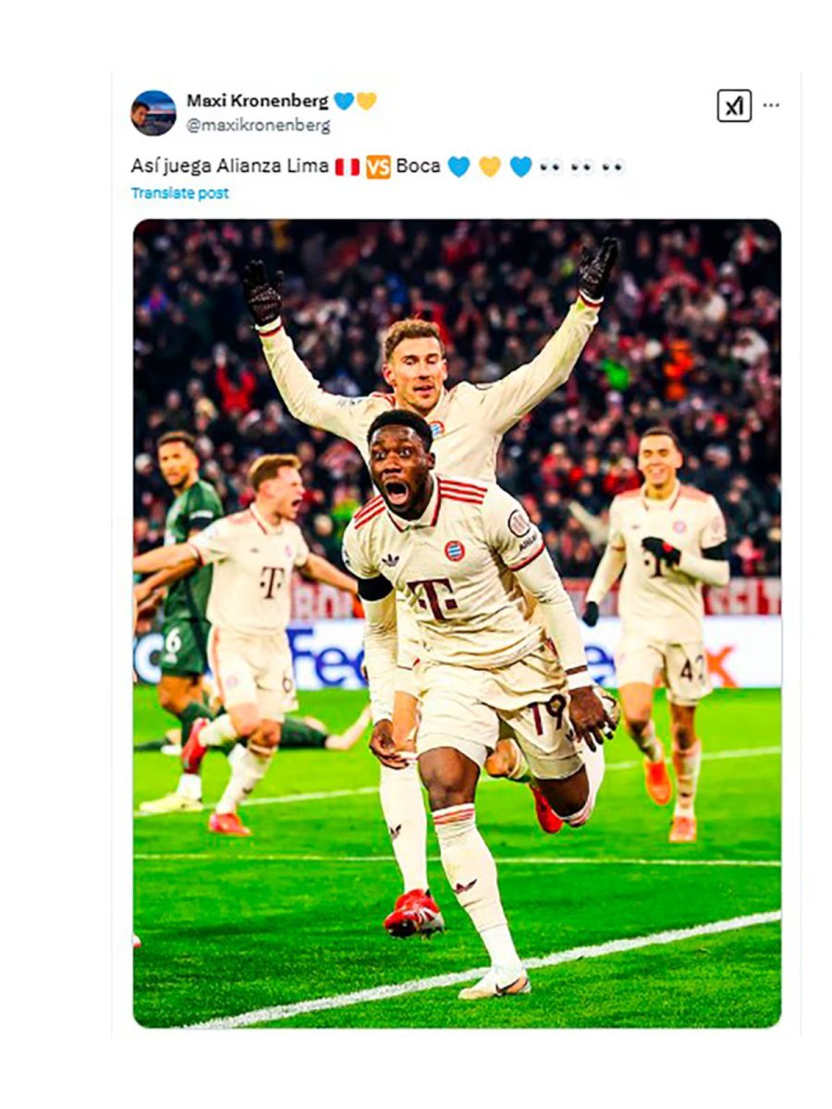This screenshot has height=1109, width=832.
Task: Click the yellow heart after the word Boca
Action: tap(490, 166)
